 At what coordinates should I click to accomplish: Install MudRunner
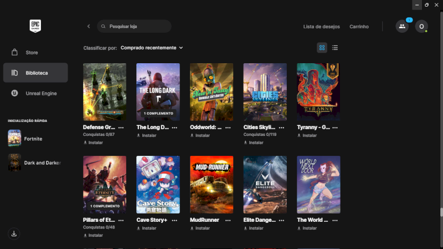200,228
